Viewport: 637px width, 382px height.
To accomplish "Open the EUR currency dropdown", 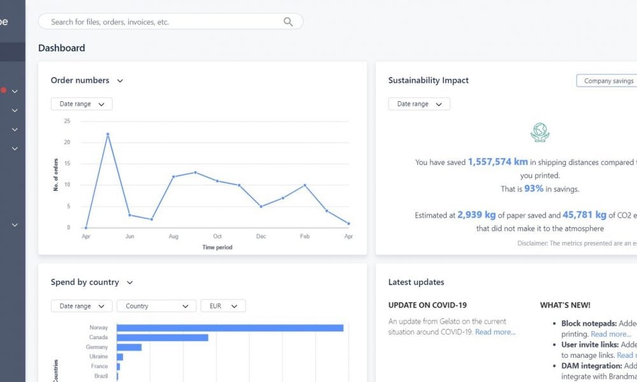I will coord(222,306).
